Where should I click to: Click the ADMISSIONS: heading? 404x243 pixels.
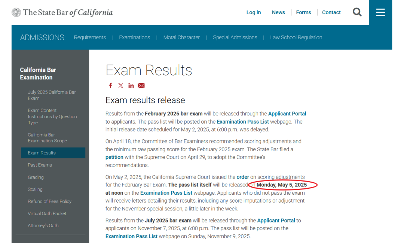(x=43, y=37)
